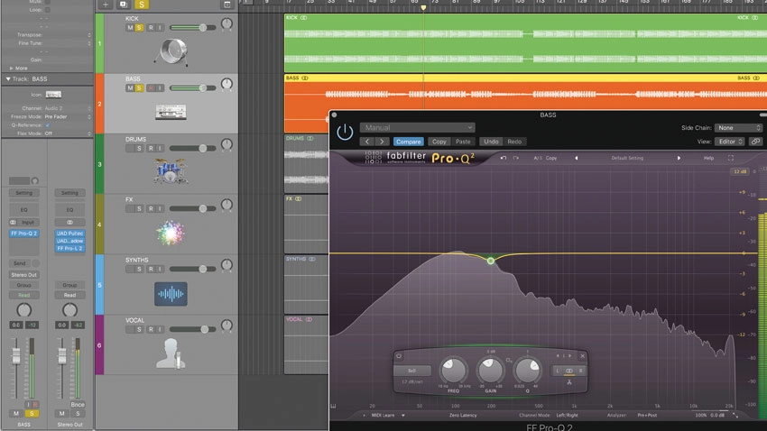Screen dimensions: 767x431
Task: Click the SYNTHS track pan knob
Action: (226, 265)
